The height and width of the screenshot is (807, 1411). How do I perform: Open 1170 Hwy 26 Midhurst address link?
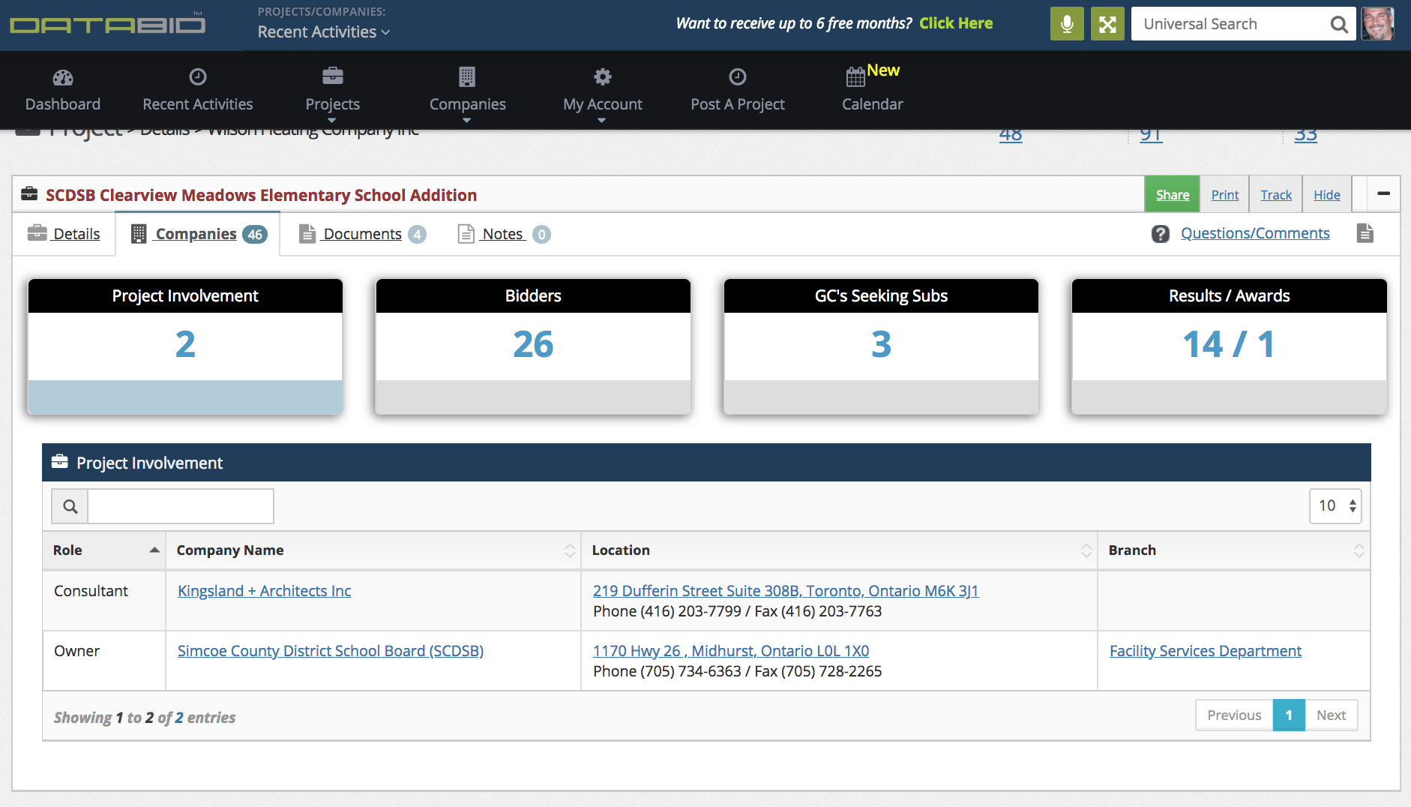click(731, 651)
